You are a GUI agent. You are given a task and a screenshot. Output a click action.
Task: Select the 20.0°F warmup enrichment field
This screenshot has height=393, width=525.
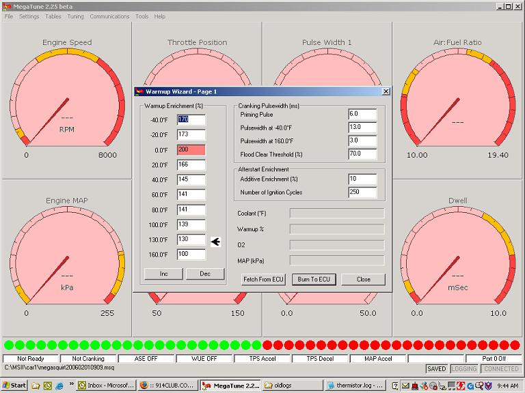(x=191, y=164)
